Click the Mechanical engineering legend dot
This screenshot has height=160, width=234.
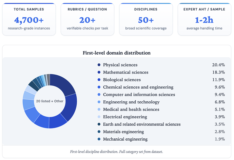tap(99, 139)
